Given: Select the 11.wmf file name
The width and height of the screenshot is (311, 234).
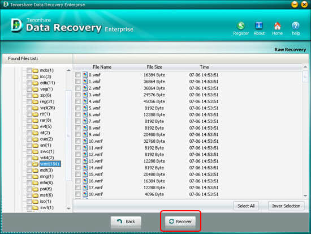Looking at the screenshot, I should [96, 147].
